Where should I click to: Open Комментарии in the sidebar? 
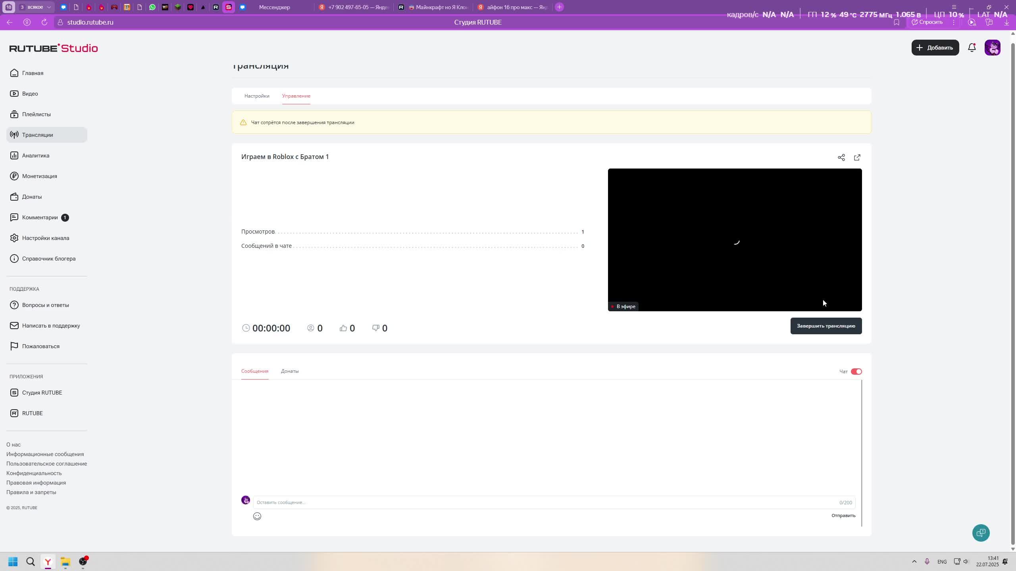(40, 217)
